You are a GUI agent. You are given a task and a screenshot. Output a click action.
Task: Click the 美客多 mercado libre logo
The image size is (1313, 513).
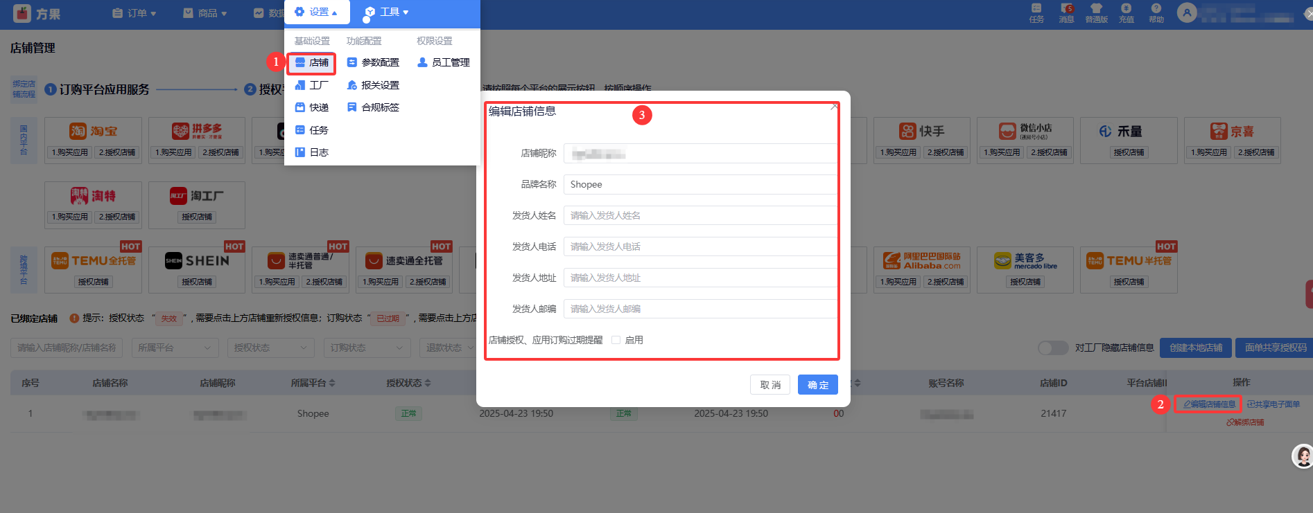pos(1025,260)
